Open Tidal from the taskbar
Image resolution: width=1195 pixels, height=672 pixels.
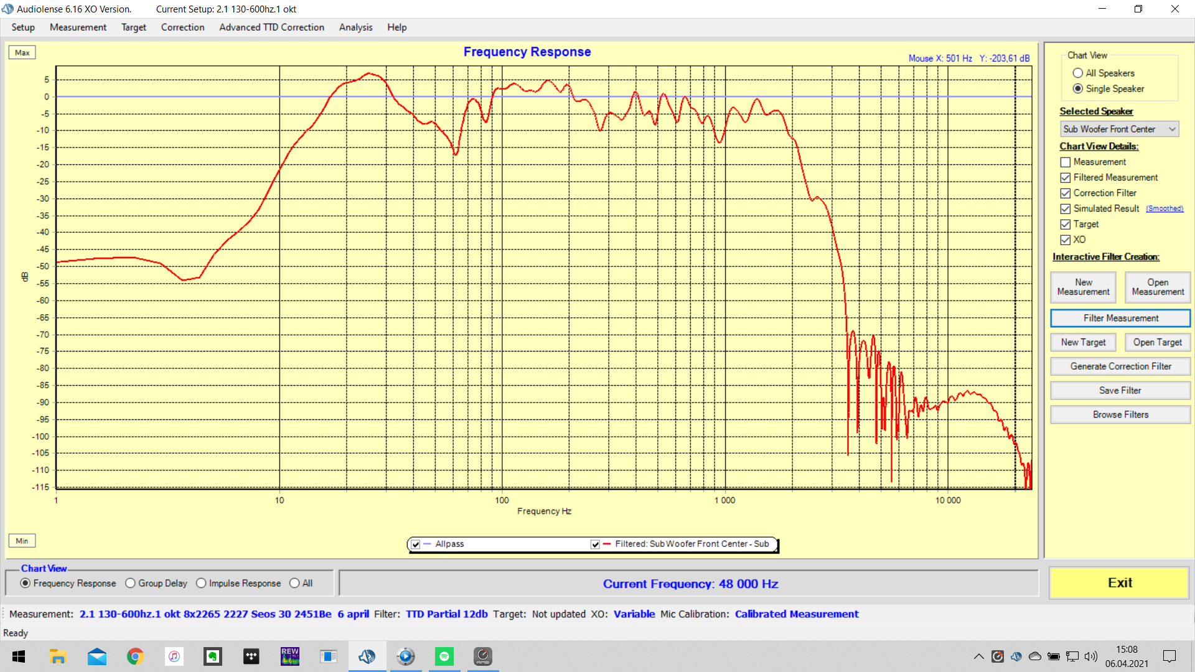(x=251, y=656)
